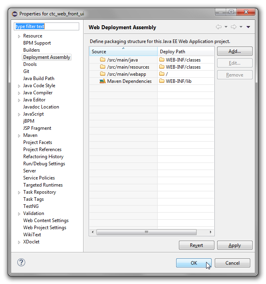Click the WEB-INF/lib deploy path folder icon
The width and height of the screenshot is (266, 284).
(162, 81)
